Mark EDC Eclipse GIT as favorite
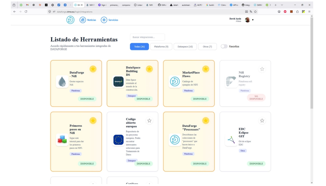Screen dimensions: 326x186 (x=262, y=121)
